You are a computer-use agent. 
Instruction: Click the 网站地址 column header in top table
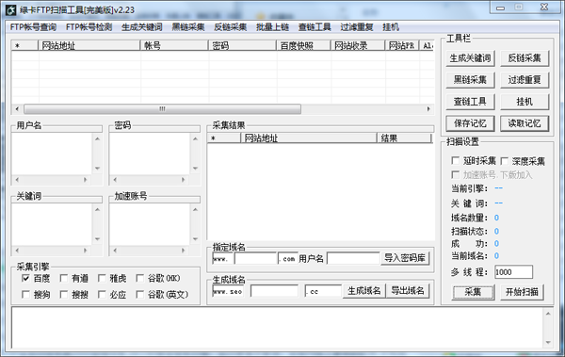tap(89, 45)
